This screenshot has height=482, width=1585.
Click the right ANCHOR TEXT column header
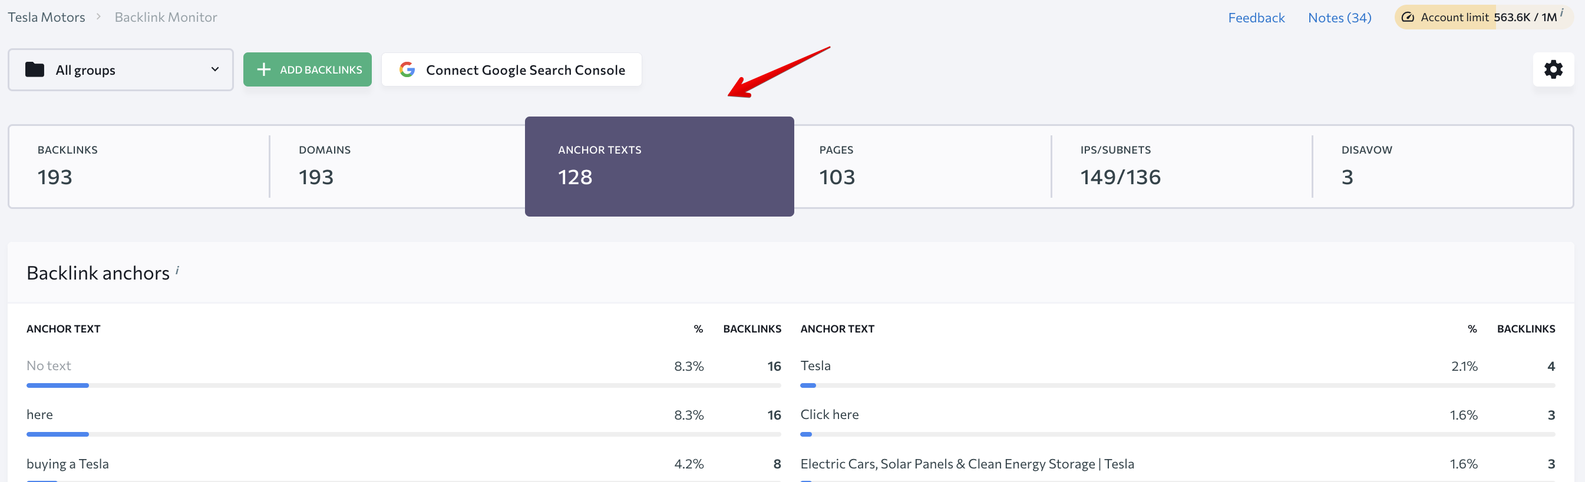click(x=837, y=329)
